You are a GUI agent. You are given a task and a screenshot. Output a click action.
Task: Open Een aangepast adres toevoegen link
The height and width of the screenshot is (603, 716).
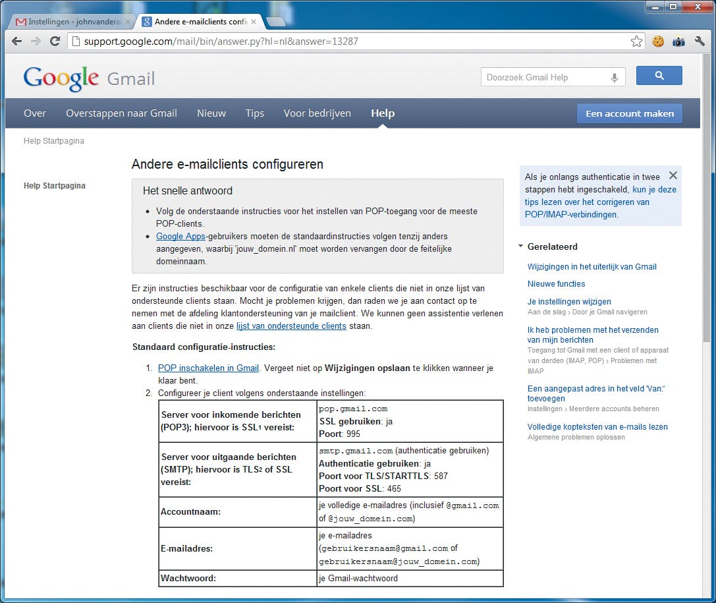pos(596,393)
